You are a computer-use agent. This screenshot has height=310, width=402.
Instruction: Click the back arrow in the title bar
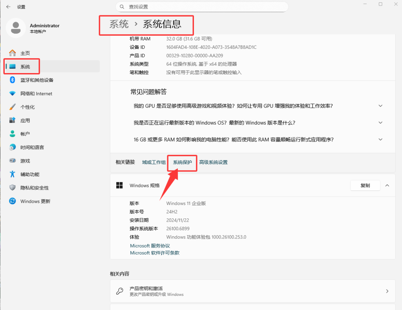[x=8, y=7]
